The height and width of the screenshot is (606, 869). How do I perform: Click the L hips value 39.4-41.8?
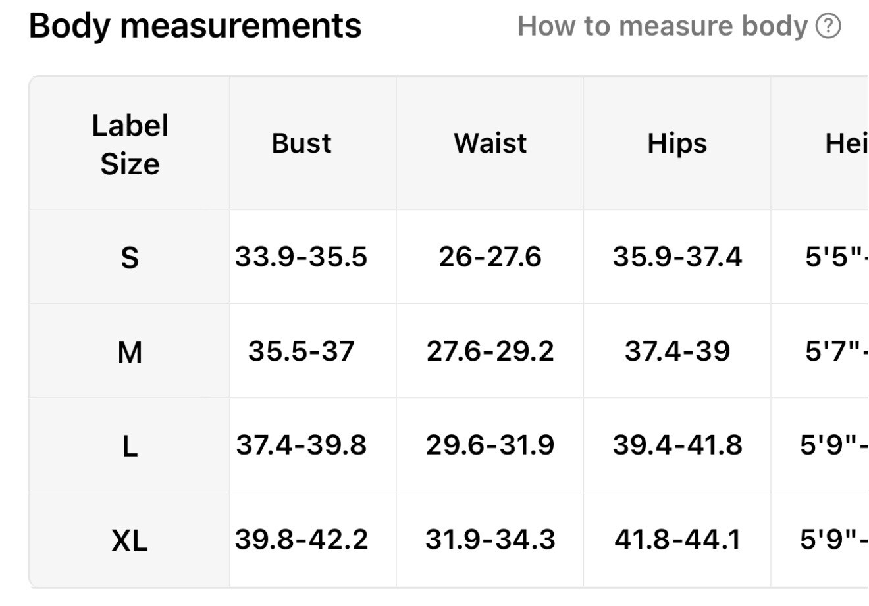pyautogui.click(x=677, y=445)
